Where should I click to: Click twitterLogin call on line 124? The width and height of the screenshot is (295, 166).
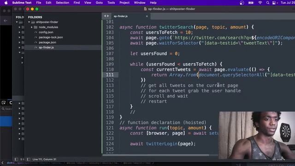tap(162, 144)
